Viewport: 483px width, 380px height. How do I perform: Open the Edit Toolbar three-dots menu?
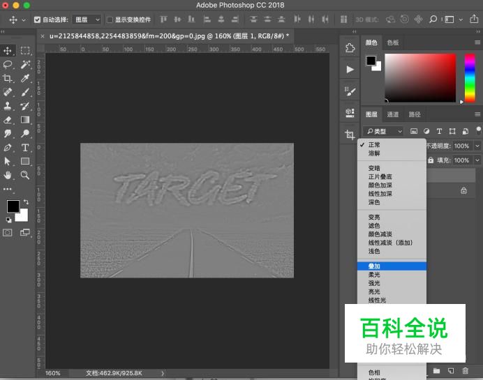8,189
